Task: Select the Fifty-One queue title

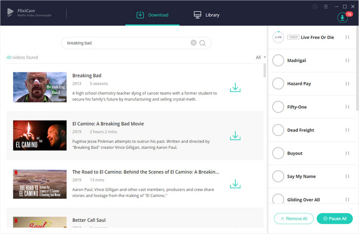Action: point(297,107)
